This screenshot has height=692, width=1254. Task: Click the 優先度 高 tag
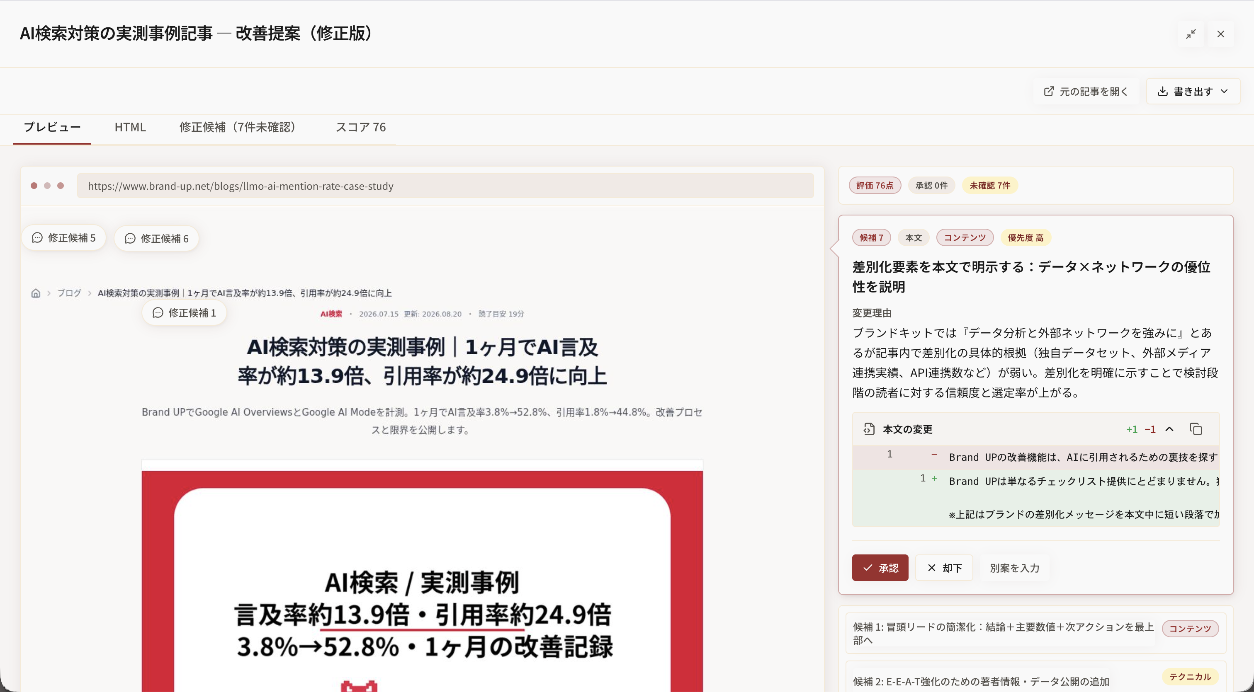click(1026, 237)
